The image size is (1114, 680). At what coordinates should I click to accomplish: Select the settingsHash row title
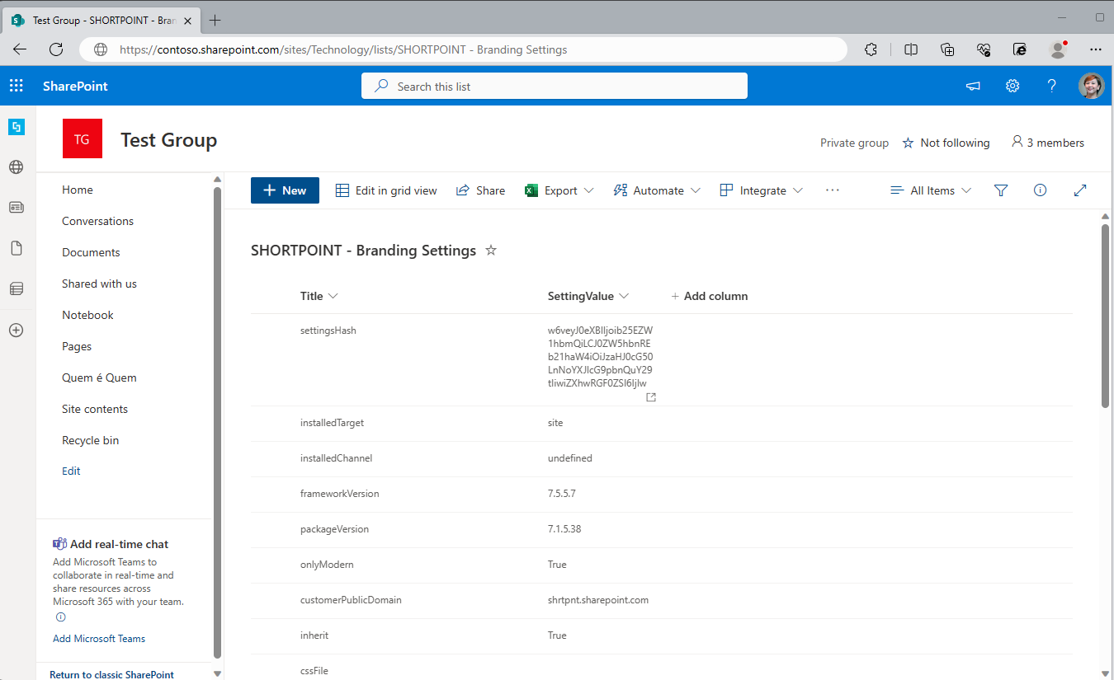coord(328,331)
